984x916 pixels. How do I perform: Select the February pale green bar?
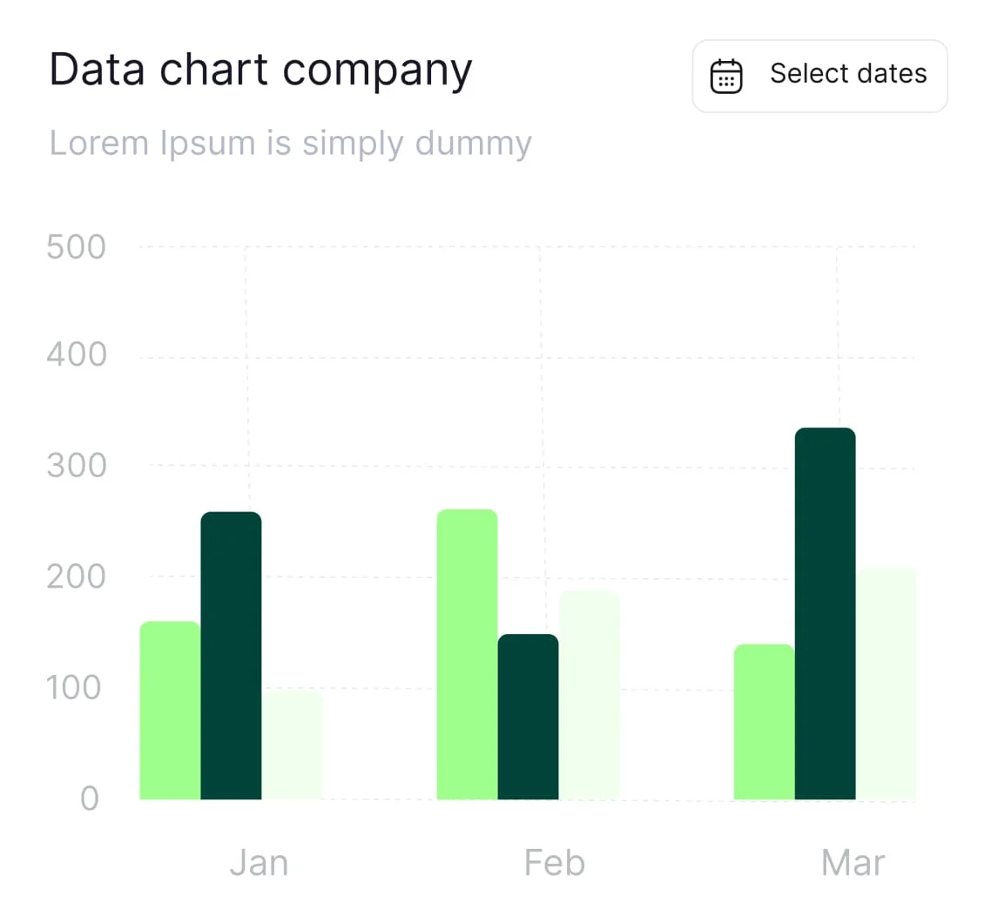click(590, 695)
